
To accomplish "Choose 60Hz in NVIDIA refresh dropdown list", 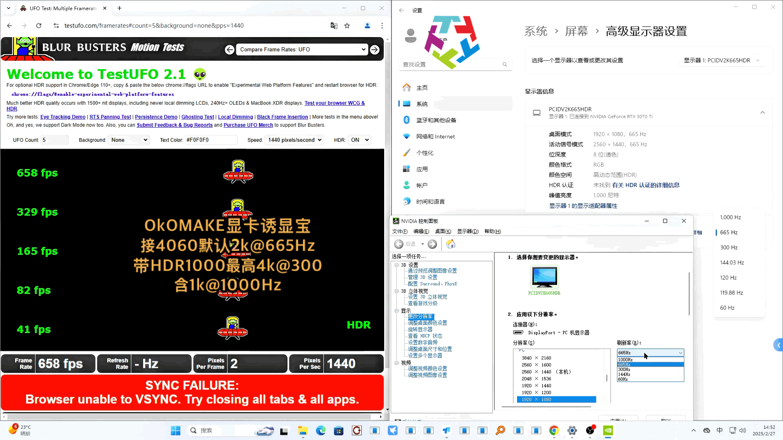I will coord(650,379).
